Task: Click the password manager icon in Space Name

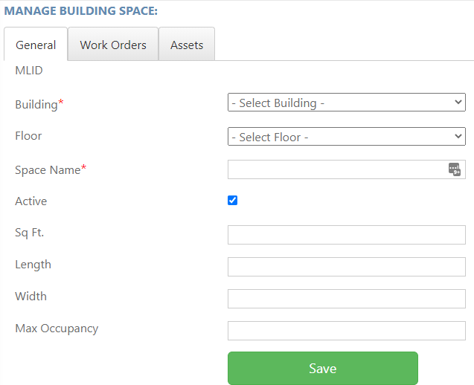Action: pyautogui.click(x=455, y=169)
